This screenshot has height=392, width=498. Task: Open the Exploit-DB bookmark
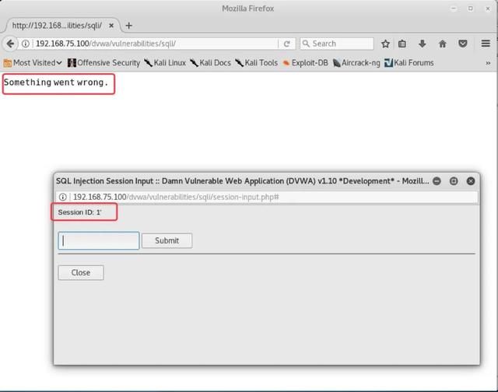click(x=304, y=63)
